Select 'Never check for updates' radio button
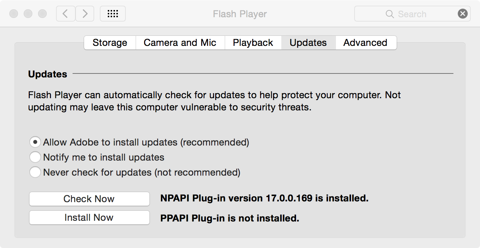480x248 pixels. click(x=35, y=172)
